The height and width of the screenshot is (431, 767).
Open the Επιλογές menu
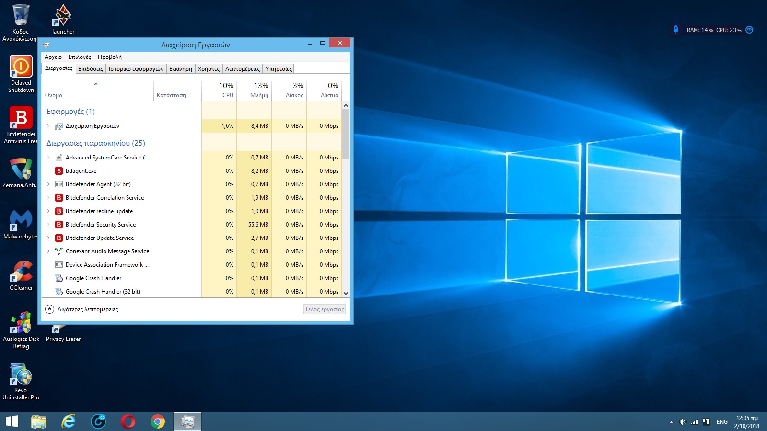[80, 57]
